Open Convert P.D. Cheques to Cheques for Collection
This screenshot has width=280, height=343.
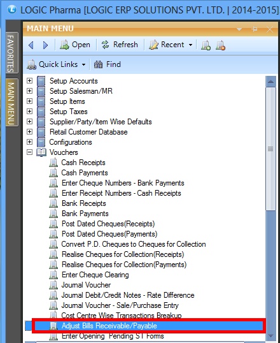(x=134, y=244)
